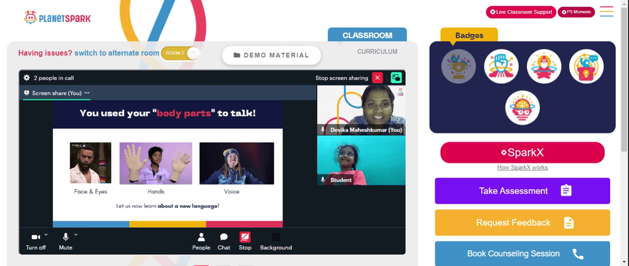Click Live Classroom Support button
Screen dimensions: 629x266
[x=521, y=12]
